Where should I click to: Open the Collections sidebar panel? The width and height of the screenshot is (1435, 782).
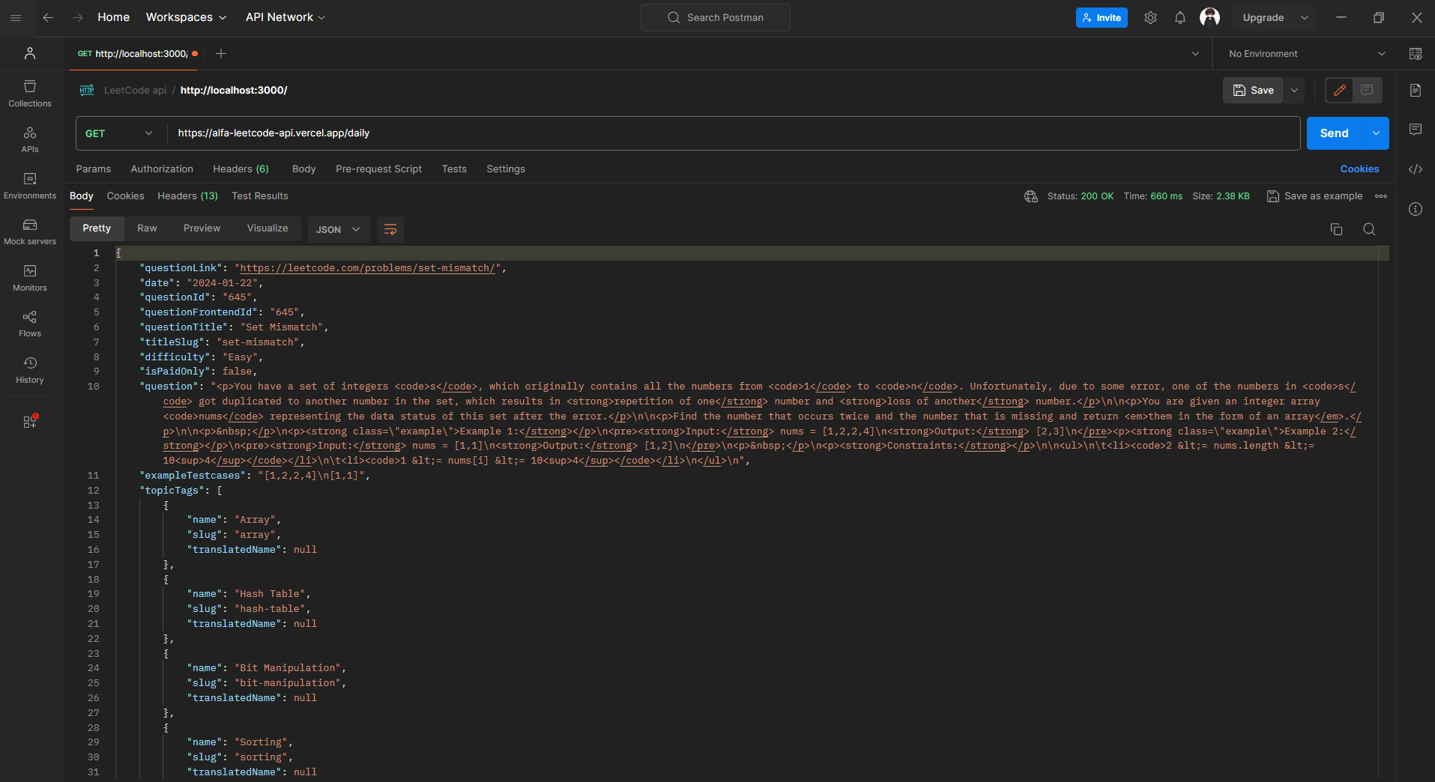pos(30,94)
